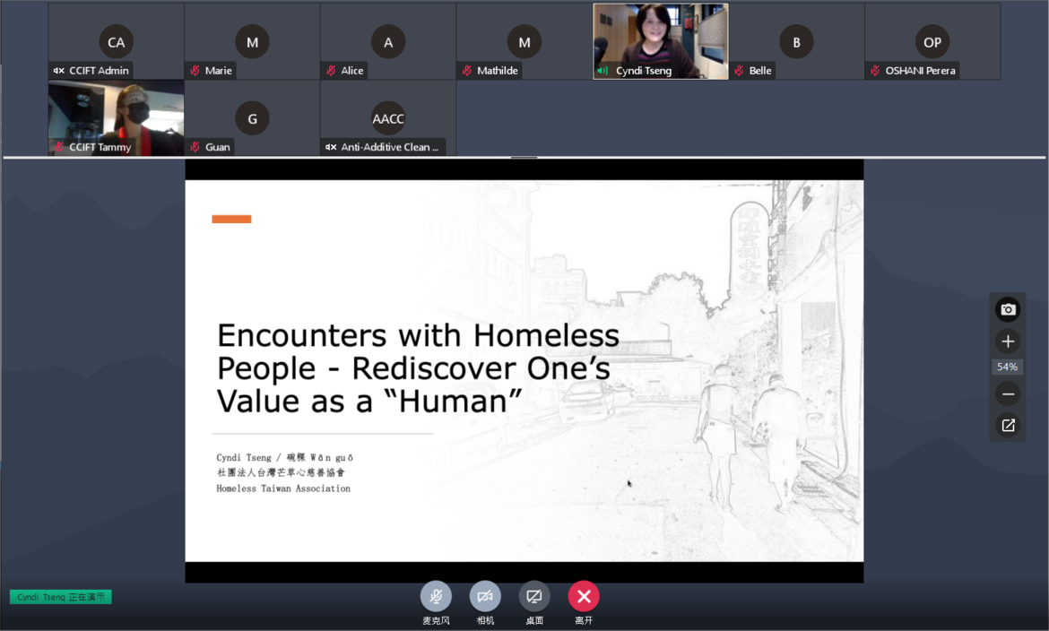Click Cyndi Tseng's green speaker indicator
The height and width of the screenshot is (631, 1049).
coord(603,71)
